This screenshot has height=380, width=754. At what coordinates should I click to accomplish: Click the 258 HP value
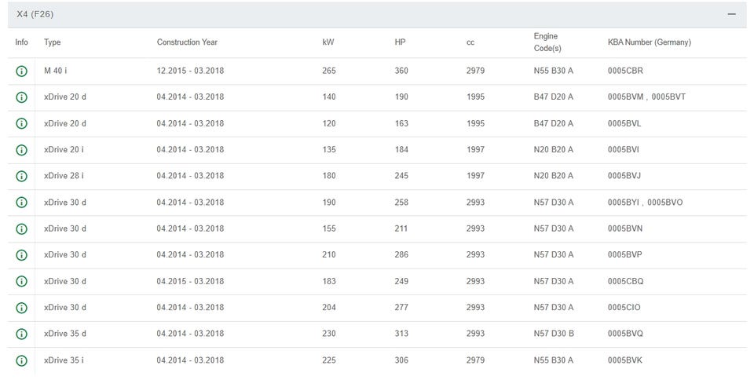401,203
